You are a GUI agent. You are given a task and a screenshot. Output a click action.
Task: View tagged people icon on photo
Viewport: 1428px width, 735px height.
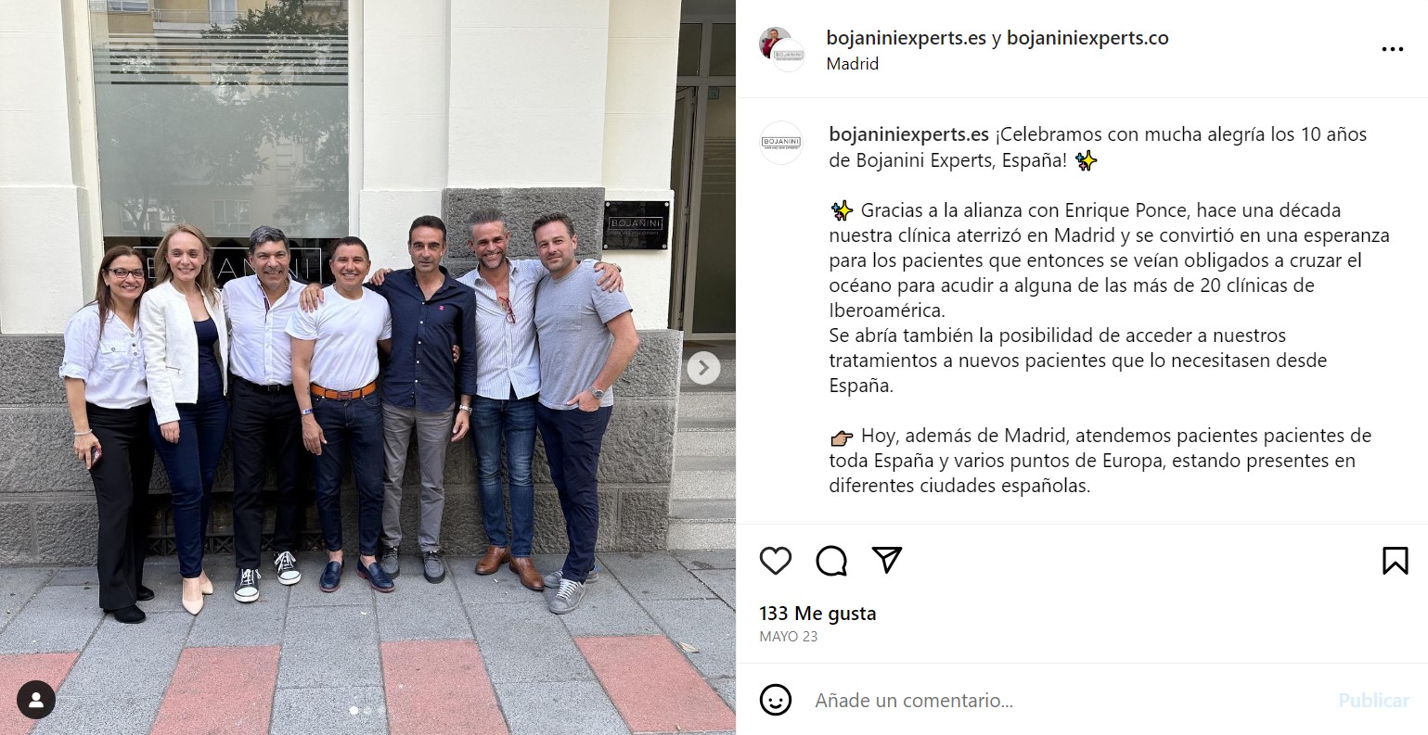pos(36,701)
